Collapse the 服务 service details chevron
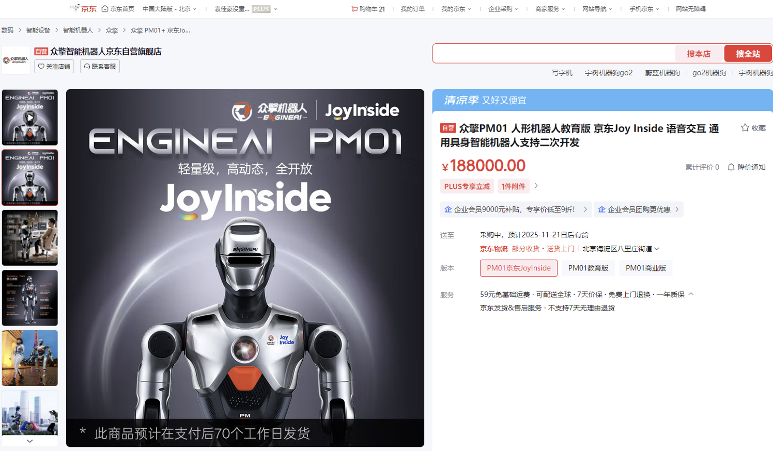 pos(691,294)
